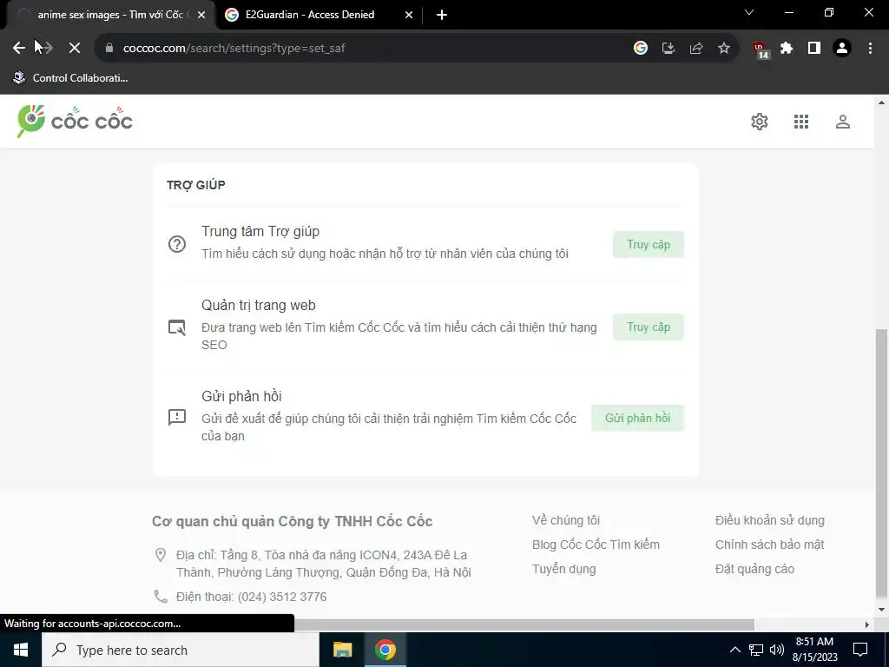The image size is (889, 667).
Task: Click Truy cập for Quản trị trang web
Action: (648, 327)
